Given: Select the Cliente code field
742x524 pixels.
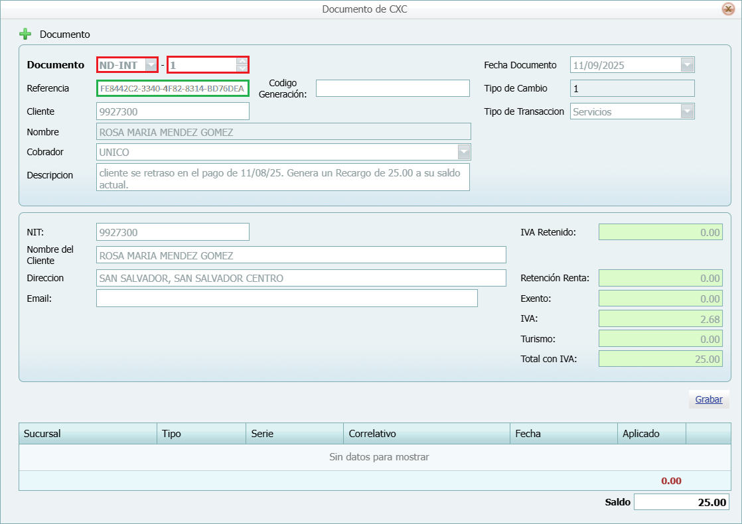Looking at the screenshot, I should [173, 111].
